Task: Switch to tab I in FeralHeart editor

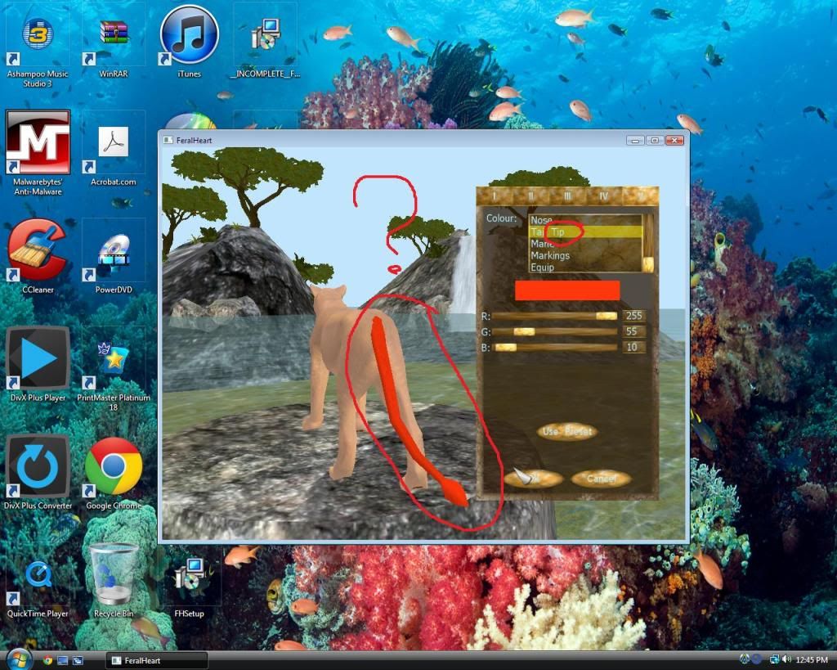Action: point(495,196)
